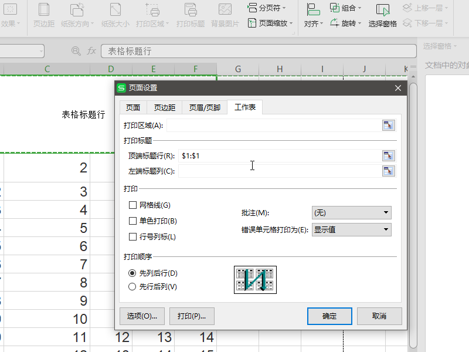Enable the 单色打印(B) checkbox
Screen dimensions: 469x352
tap(132, 221)
